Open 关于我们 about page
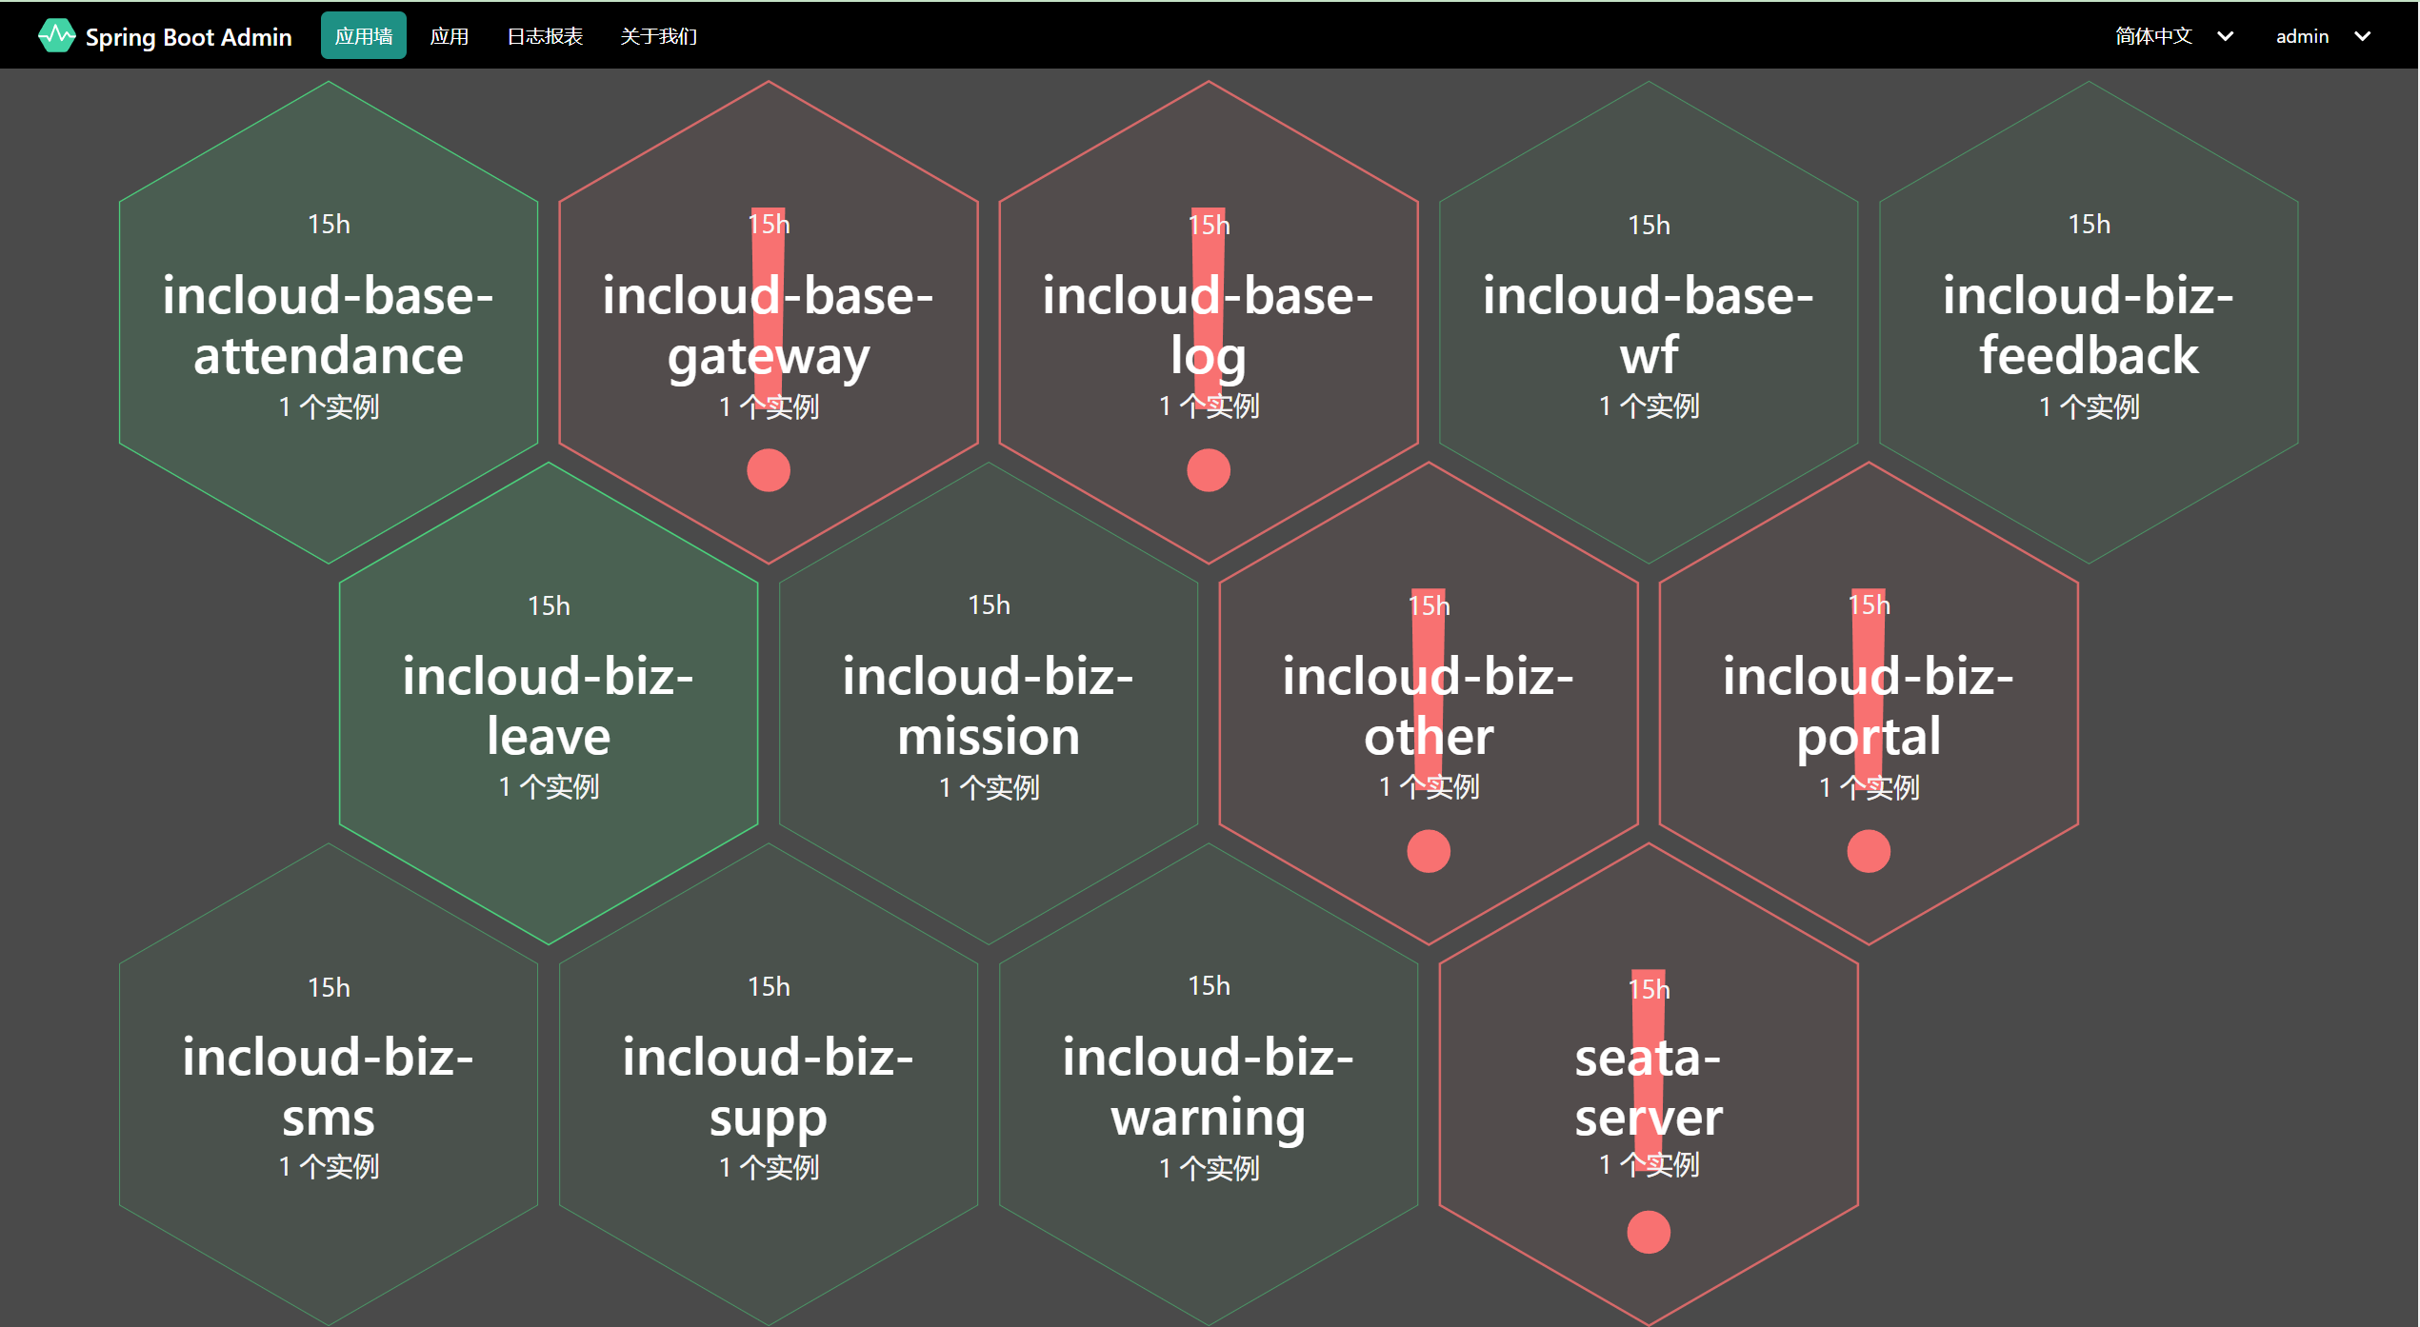Image resolution: width=2420 pixels, height=1327 pixels. (658, 36)
